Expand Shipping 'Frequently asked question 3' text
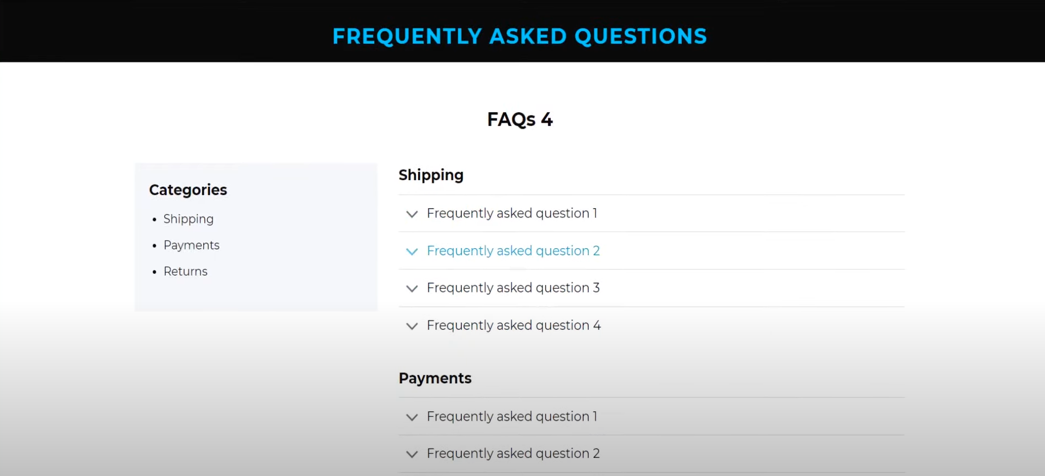 (x=513, y=288)
